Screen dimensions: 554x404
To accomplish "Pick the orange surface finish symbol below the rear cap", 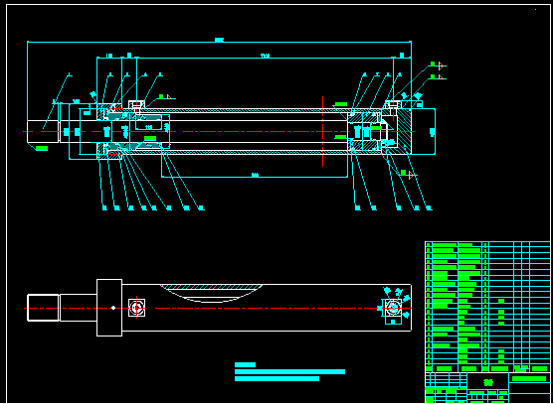I will pos(411,175).
